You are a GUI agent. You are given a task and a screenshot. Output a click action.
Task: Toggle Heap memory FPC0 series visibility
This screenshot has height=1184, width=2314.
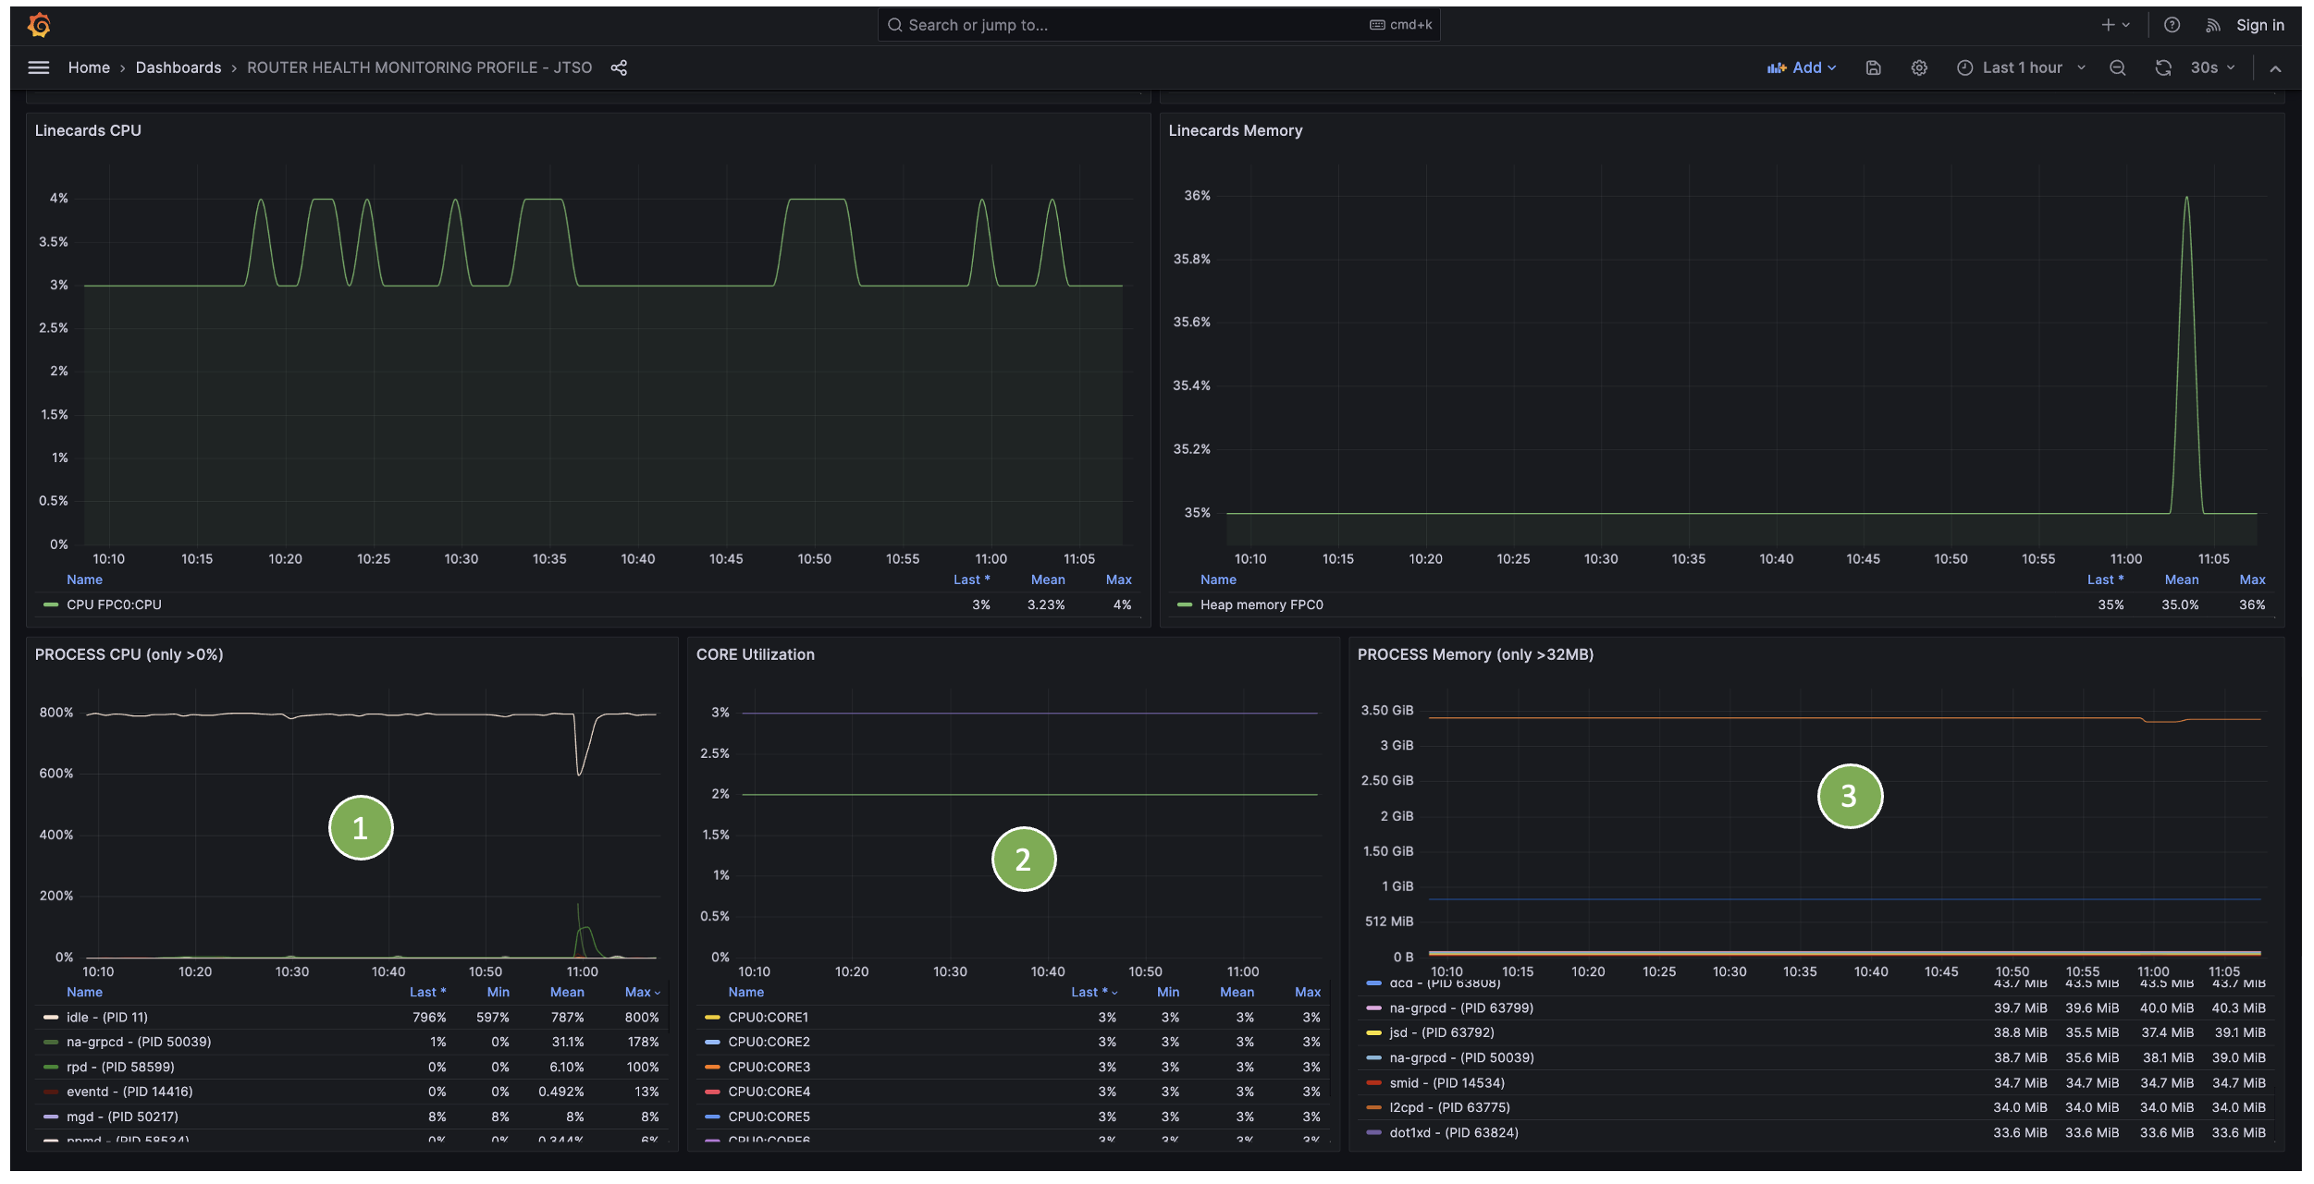coord(1261,605)
